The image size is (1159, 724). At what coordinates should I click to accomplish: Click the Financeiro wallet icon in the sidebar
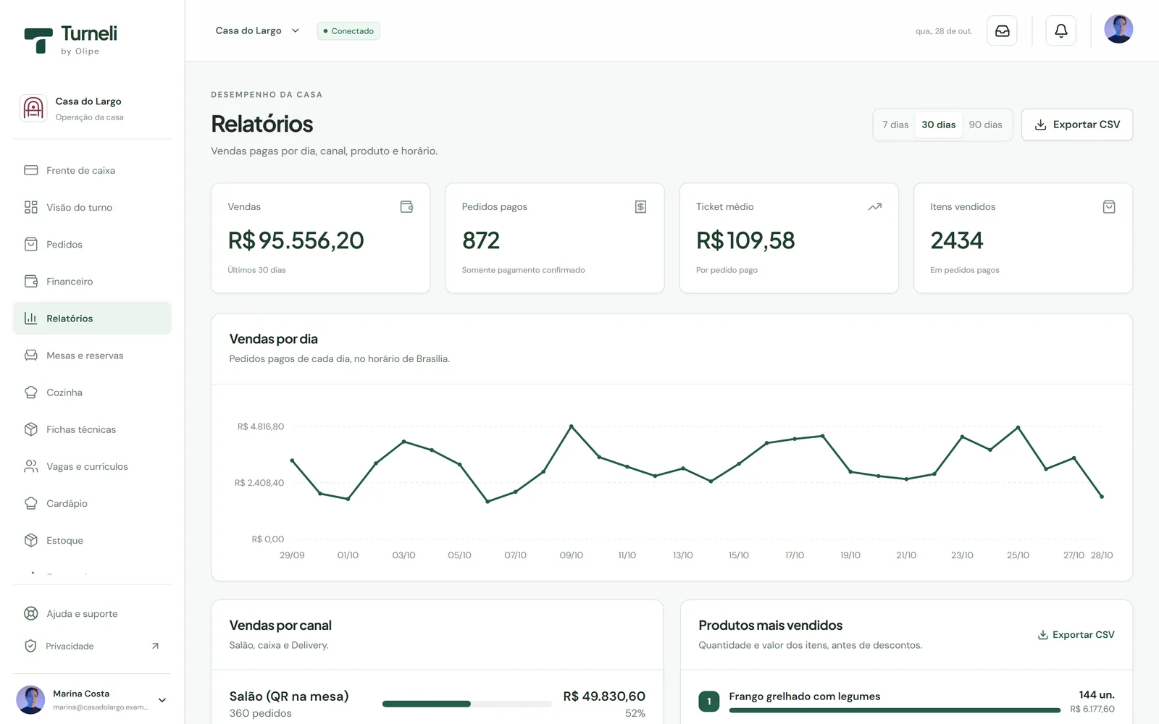31,281
